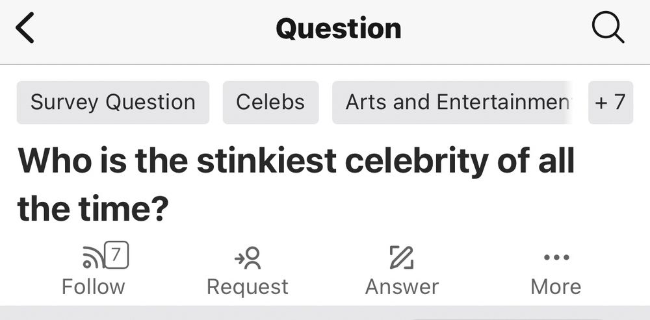Go back using the left arrow
This screenshot has width=650, height=320.
tap(25, 28)
